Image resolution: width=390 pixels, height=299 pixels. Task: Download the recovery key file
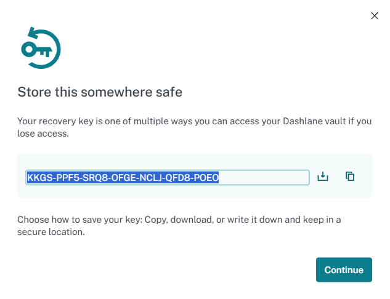pyautogui.click(x=323, y=177)
